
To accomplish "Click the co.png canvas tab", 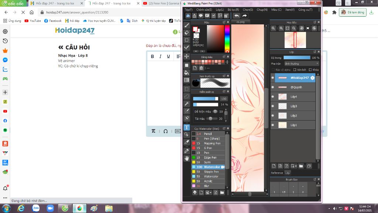I will [240, 22].
